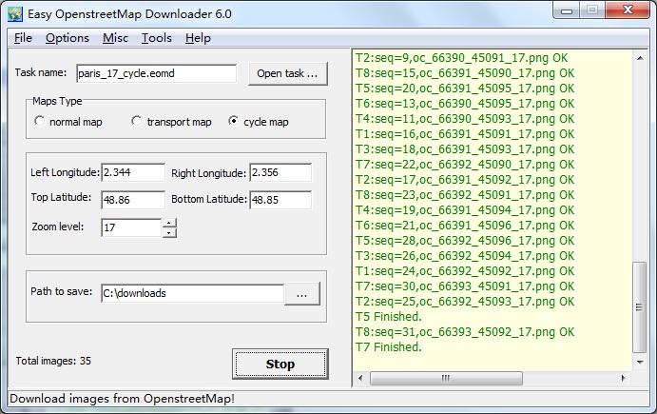The width and height of the screenshot is (657, 414).
Task: Increase zoom level with up spinner
Action: tap(169, 223)
